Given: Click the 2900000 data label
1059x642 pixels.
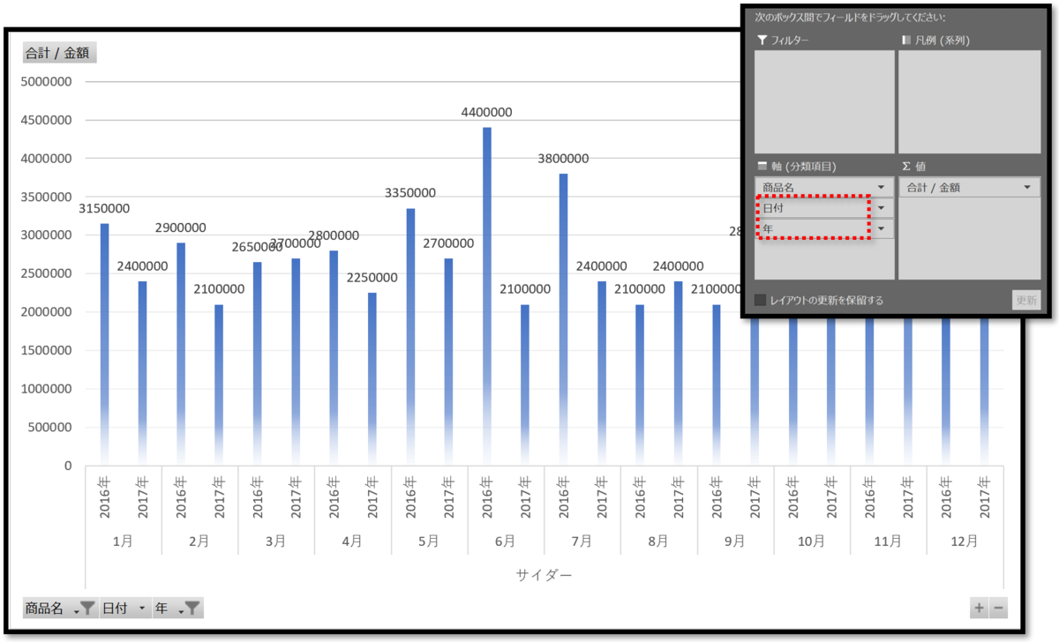Looking at the screenshot, I should [181, 228].
